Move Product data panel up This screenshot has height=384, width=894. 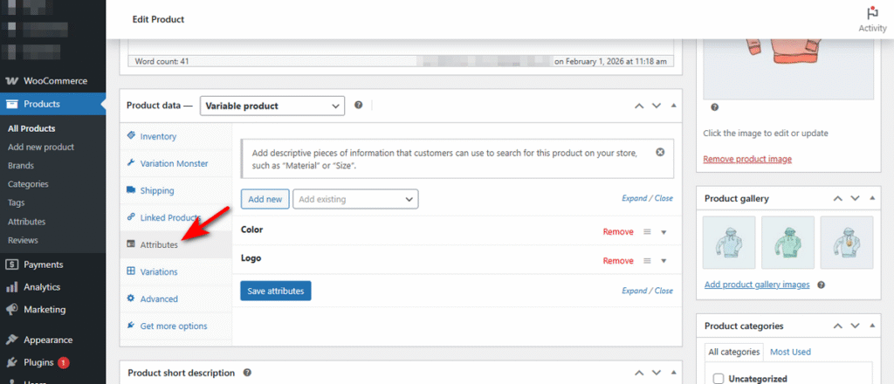click(639, 106)
